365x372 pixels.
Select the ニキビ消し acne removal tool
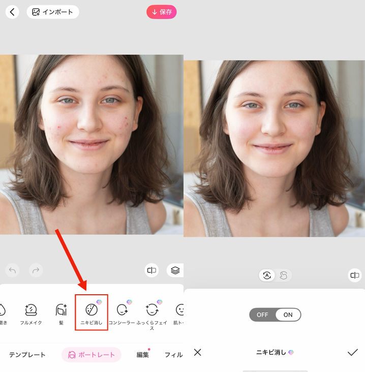click(92, 313)
